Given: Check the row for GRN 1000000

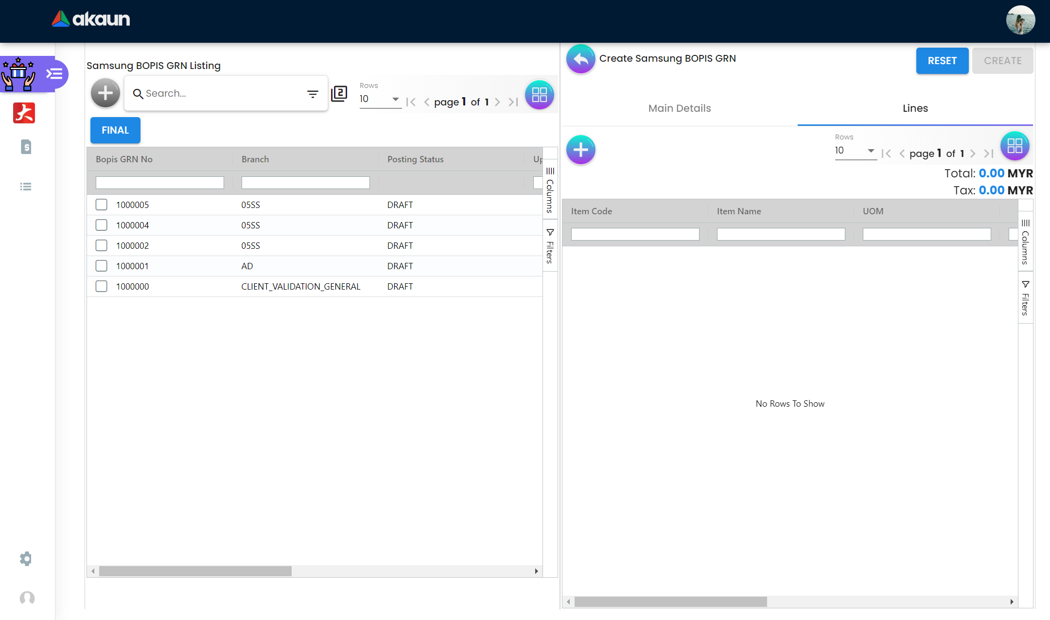Looking at the screenshot, I should pyautogui.click(x=101, y=286).
